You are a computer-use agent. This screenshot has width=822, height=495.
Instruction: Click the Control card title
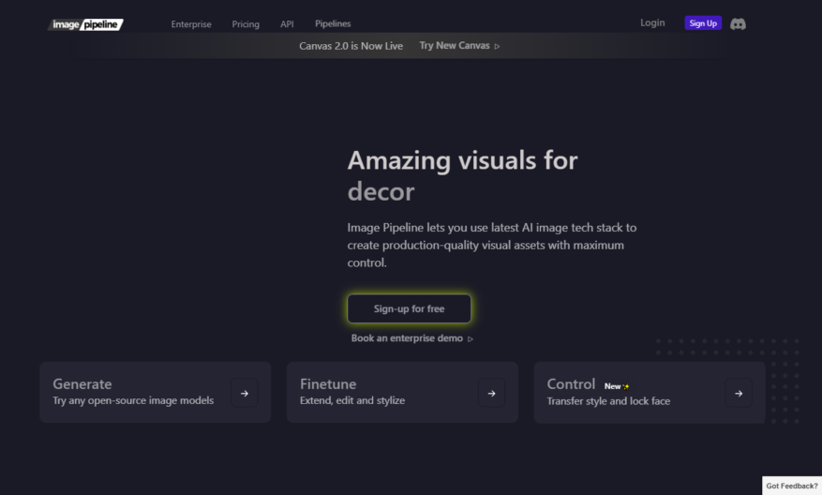tap(571, 383)
